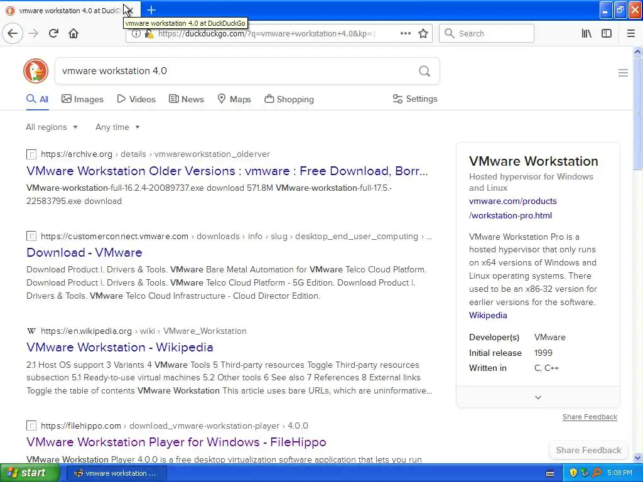Screen dimensions: 643x482
Task: Toggle the sidebar view icon
Action: [606, 33]
